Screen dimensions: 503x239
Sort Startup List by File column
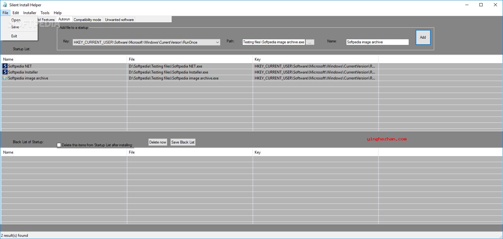click(x=190, y=59)
